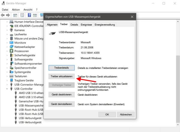Click the Kameras device icon
Screen dimensions: 180x132
click(x=11, y=30)
